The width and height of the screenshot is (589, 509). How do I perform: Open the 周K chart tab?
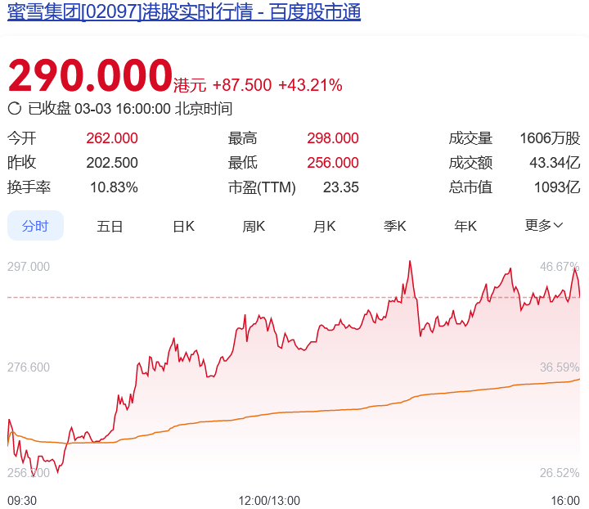point(254,226)
